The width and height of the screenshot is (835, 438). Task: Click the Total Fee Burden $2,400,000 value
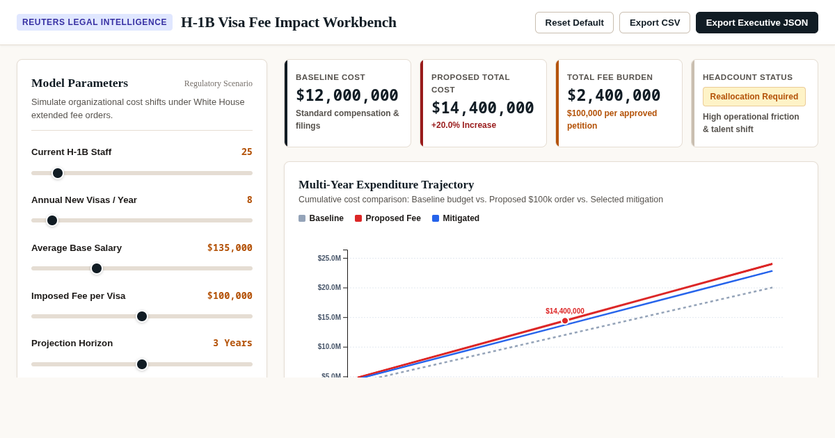614,95
